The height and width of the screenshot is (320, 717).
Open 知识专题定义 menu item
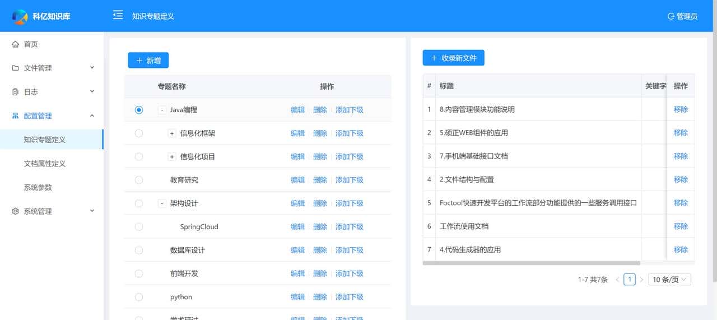click(x=52, y=140)
